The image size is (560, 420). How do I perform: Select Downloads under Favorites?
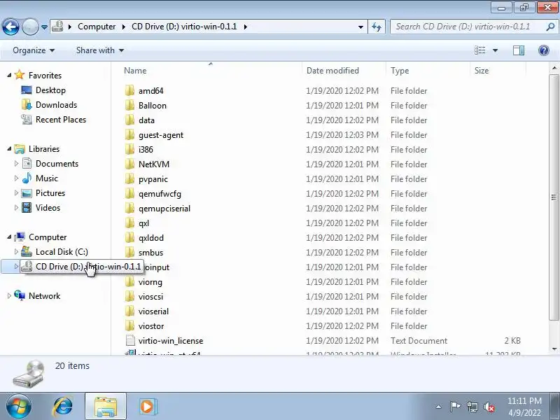click(56, 105)
